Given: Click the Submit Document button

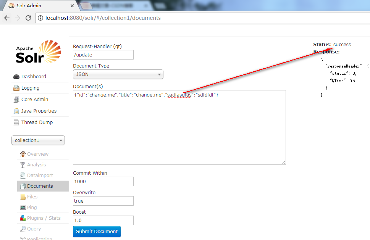Looking at the screenshot, I should (97, 232).
